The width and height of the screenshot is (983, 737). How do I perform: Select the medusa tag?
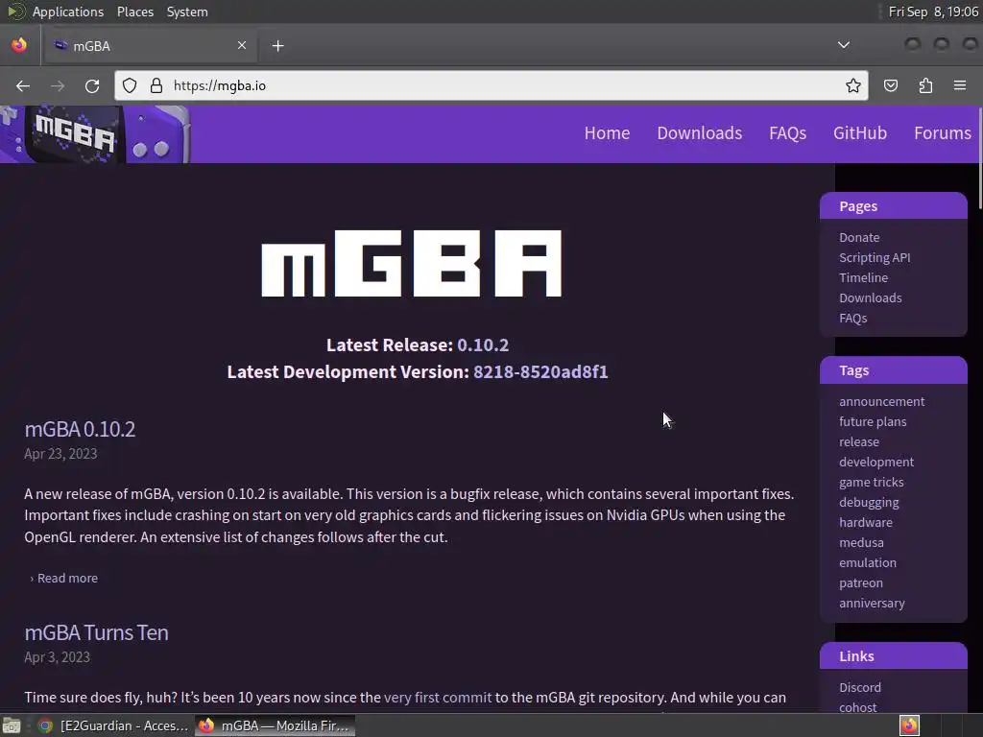click(861, 543)
